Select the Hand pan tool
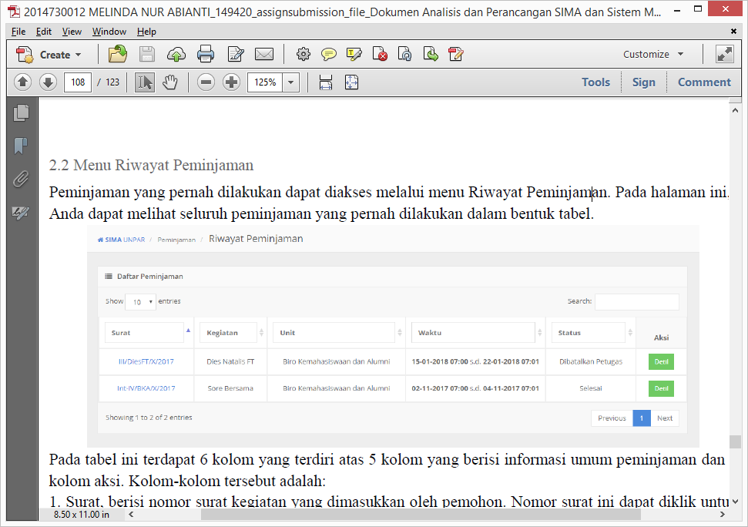This screenshot has width=748, height=527. 169,82
